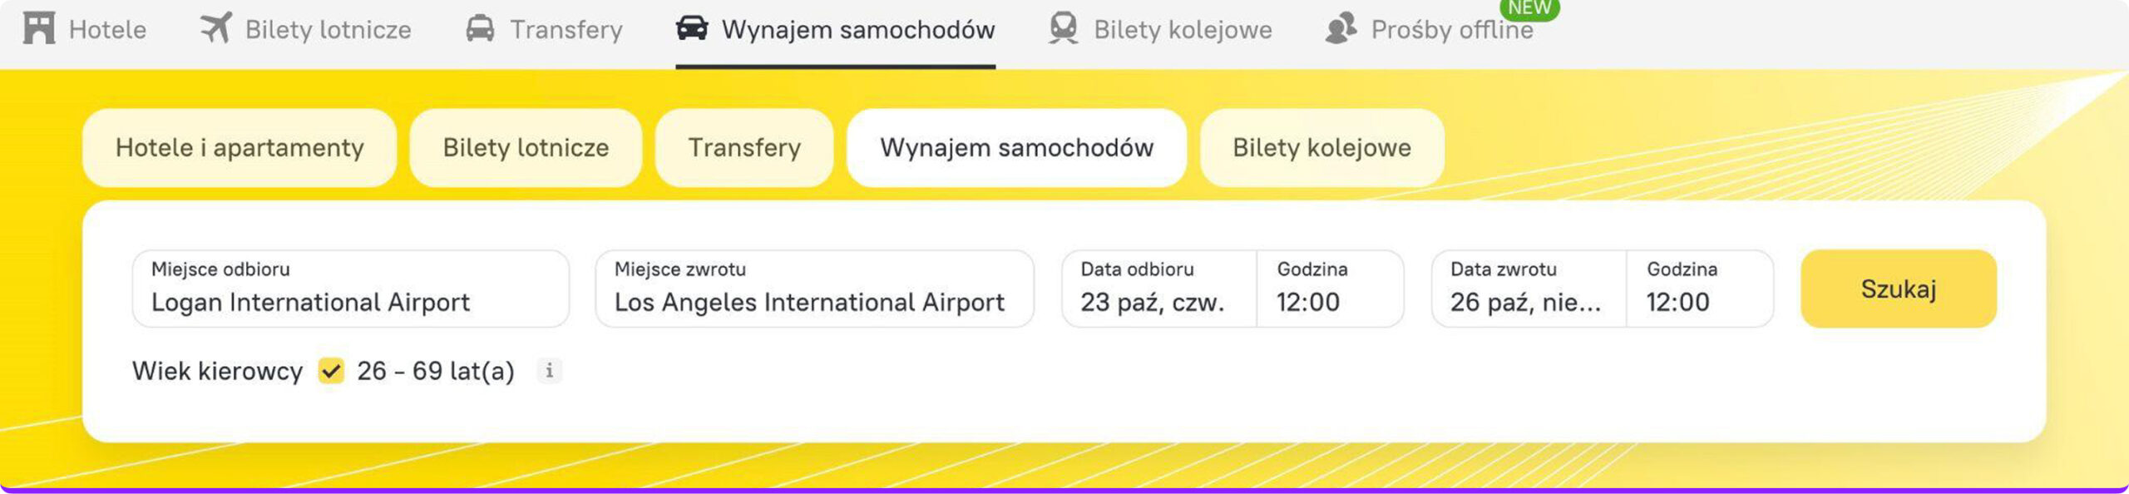
Task: Click the train icon for rail tickets
Action: coord(1064,28)
